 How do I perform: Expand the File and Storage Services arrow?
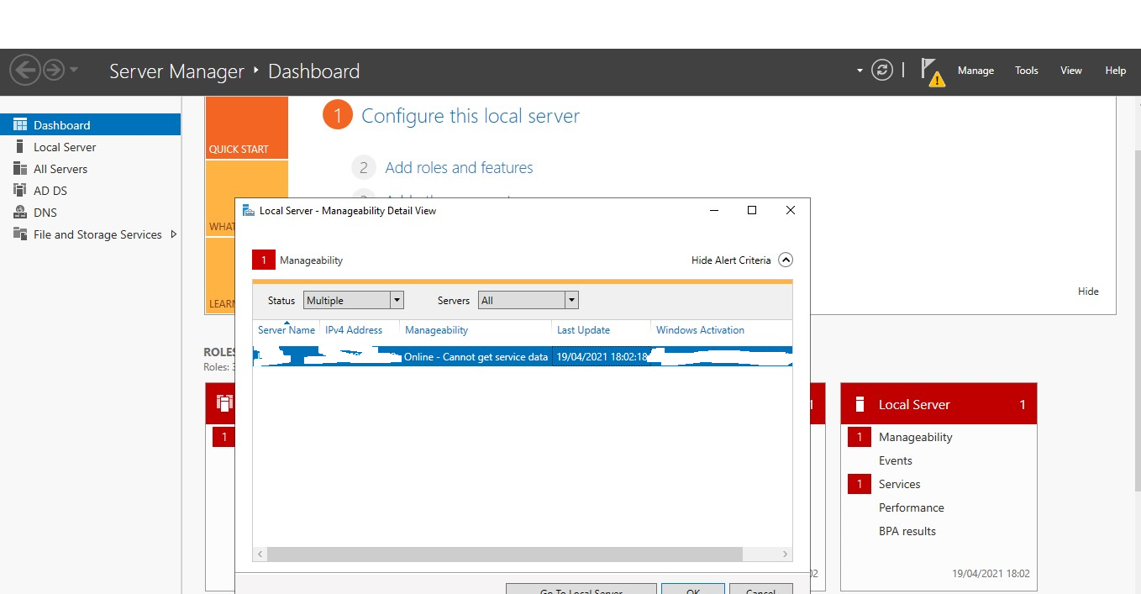click(174, 234)
